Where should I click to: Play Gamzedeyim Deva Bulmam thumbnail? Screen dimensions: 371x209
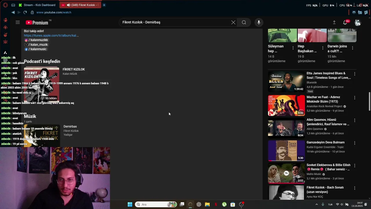286,151
